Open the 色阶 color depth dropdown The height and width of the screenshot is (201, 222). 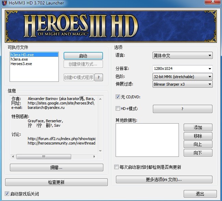(182, 77)
